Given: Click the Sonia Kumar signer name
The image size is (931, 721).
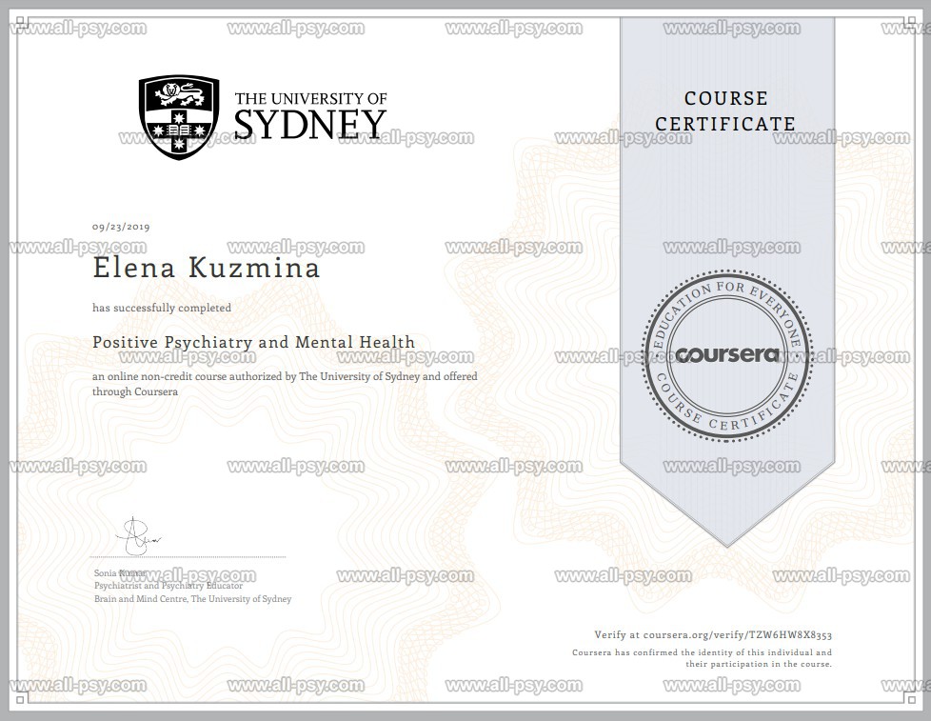Looking at the screenshot, I should pos(120,573).
